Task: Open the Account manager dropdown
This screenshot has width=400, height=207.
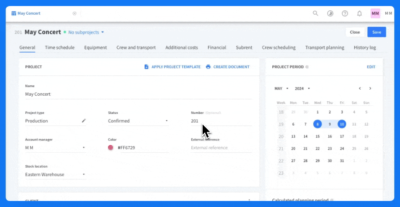Action: [x=55, y=147]
